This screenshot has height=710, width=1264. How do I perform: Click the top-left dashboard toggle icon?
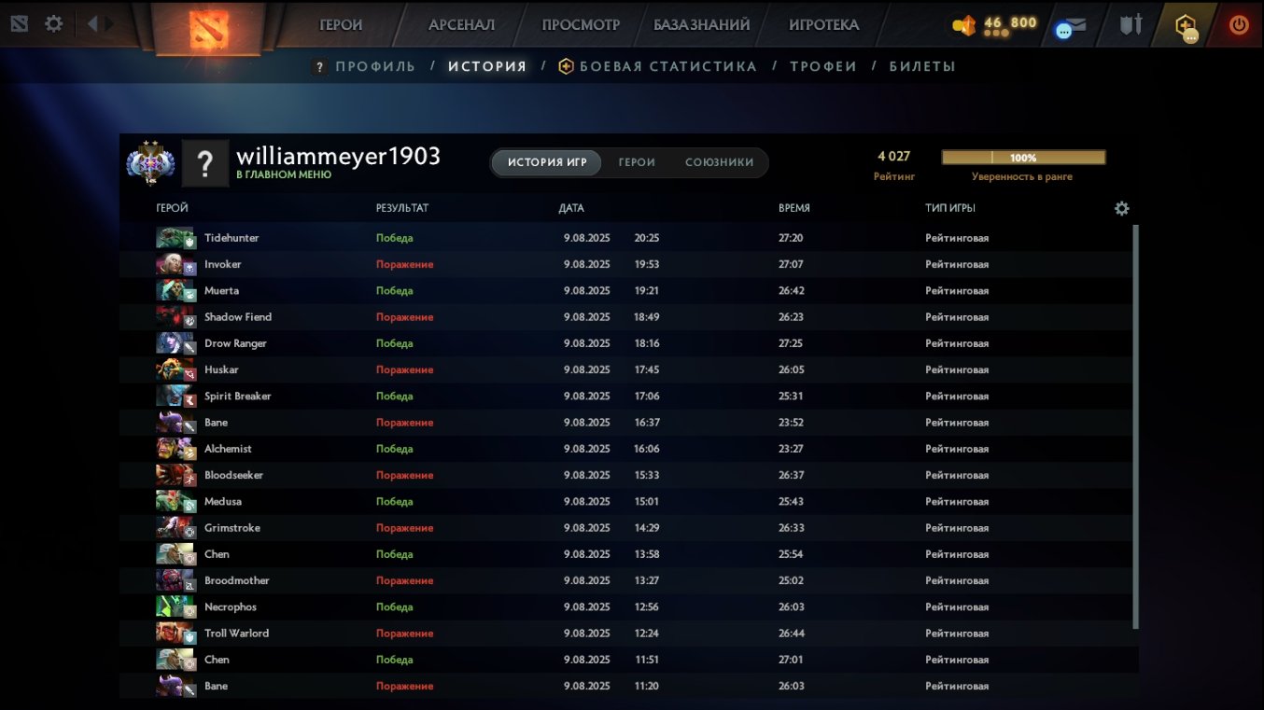20,23
